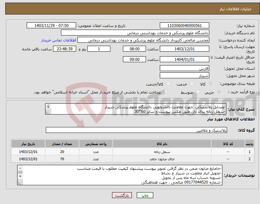Click the delivery city field شیراز
Viewport: 260px width, 204px height.
(x=185, y=75)
